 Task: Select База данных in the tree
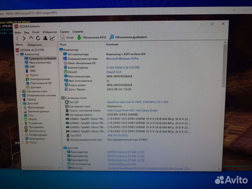35,139
